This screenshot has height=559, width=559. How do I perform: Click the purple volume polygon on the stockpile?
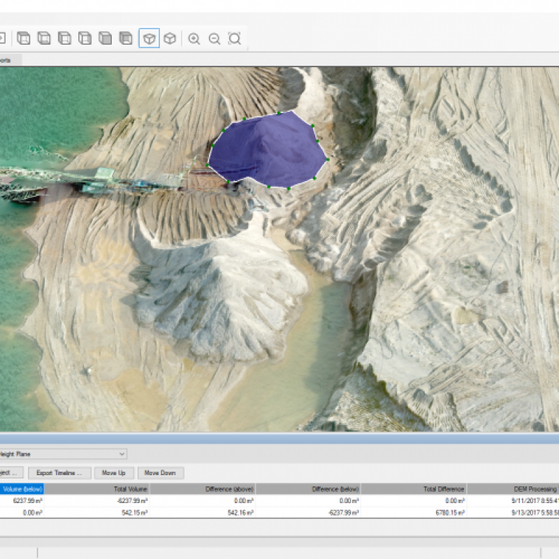268,150
